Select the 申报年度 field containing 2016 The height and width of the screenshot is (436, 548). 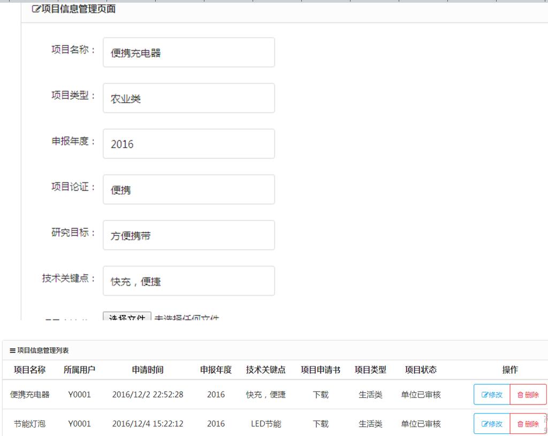[x=188, y=144]
